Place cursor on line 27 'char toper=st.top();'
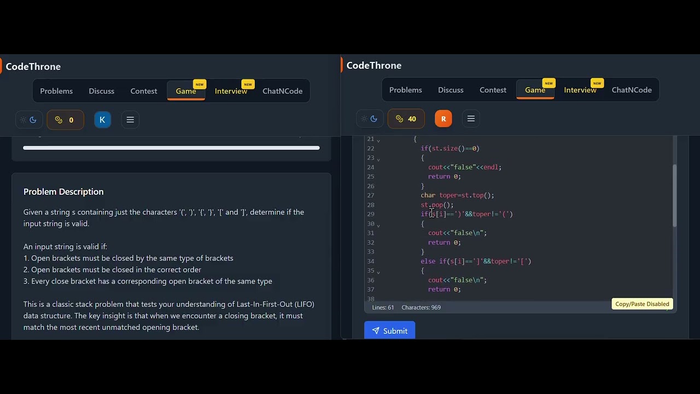Viewport: 700px width, 394px height. [457, 195]
